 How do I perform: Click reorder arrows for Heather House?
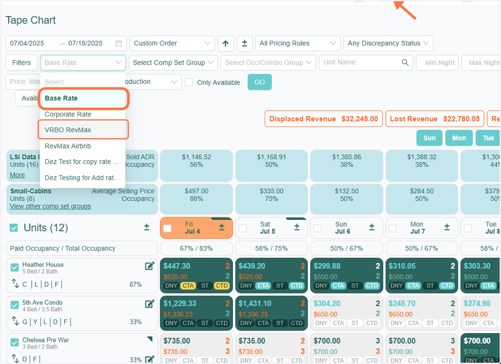tap(15, 284)
